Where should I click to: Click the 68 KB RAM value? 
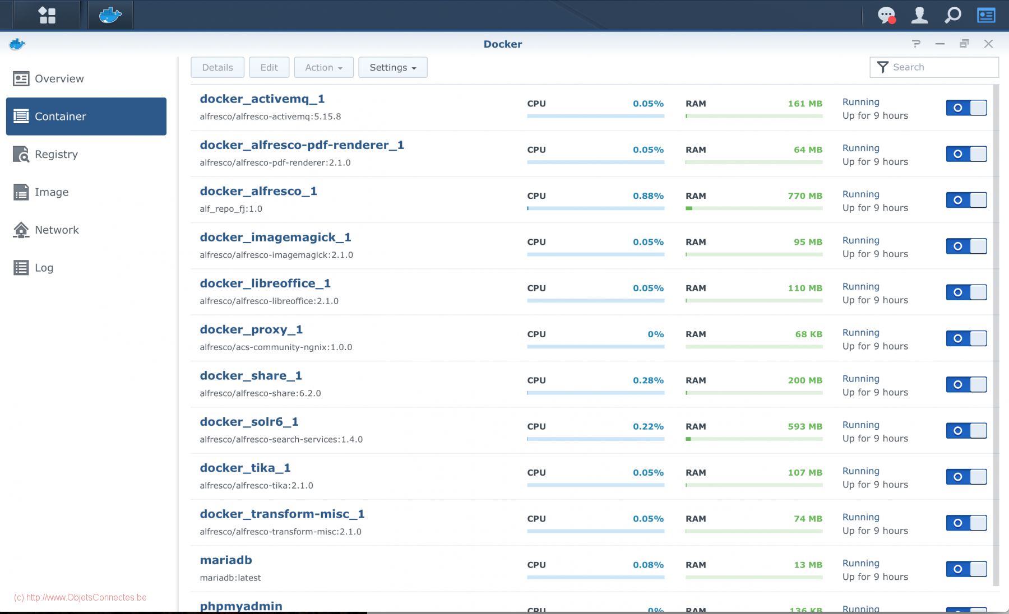pos(808,334)
